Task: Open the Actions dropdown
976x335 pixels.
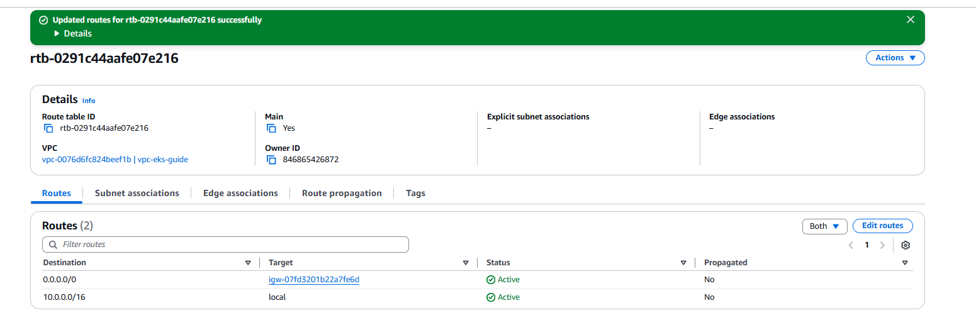Action: tap(895, 58)
